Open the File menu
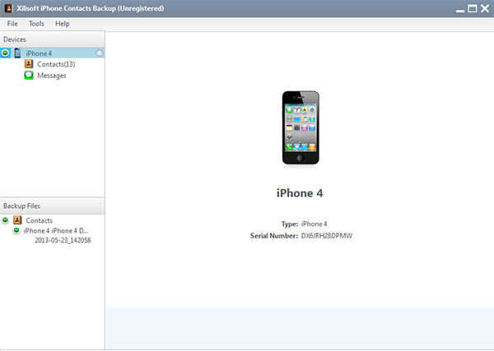The width and height of the screenshot is (494, 351). point(12,24)
